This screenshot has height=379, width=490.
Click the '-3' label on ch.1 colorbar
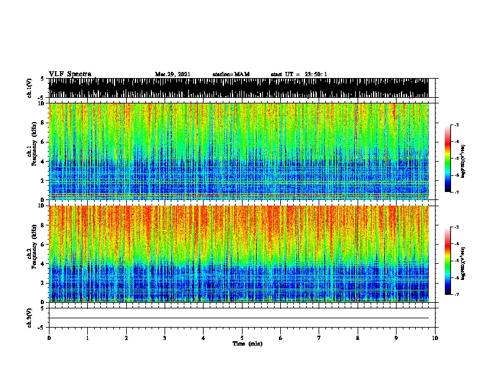456,124
